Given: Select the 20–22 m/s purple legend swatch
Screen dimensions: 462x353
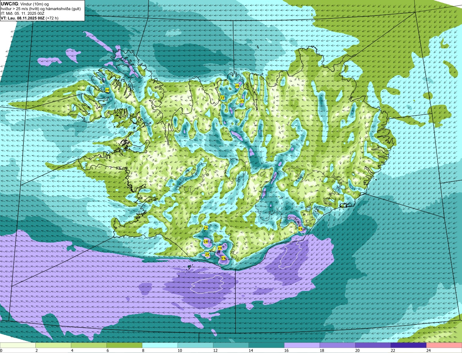Looking at the screenshot, I should click(373, 345).
